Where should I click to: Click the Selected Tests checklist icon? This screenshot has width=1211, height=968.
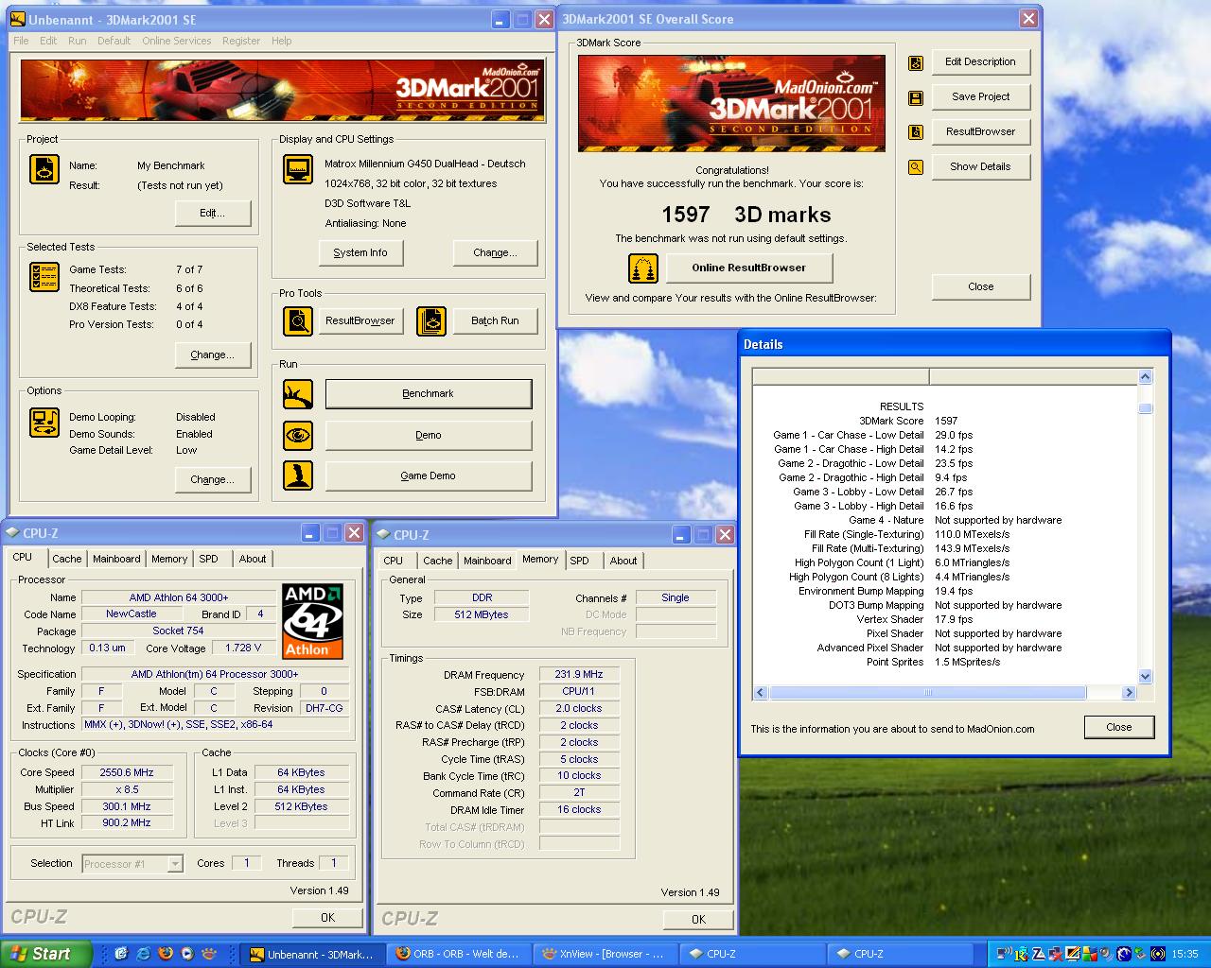pos(44,277)
